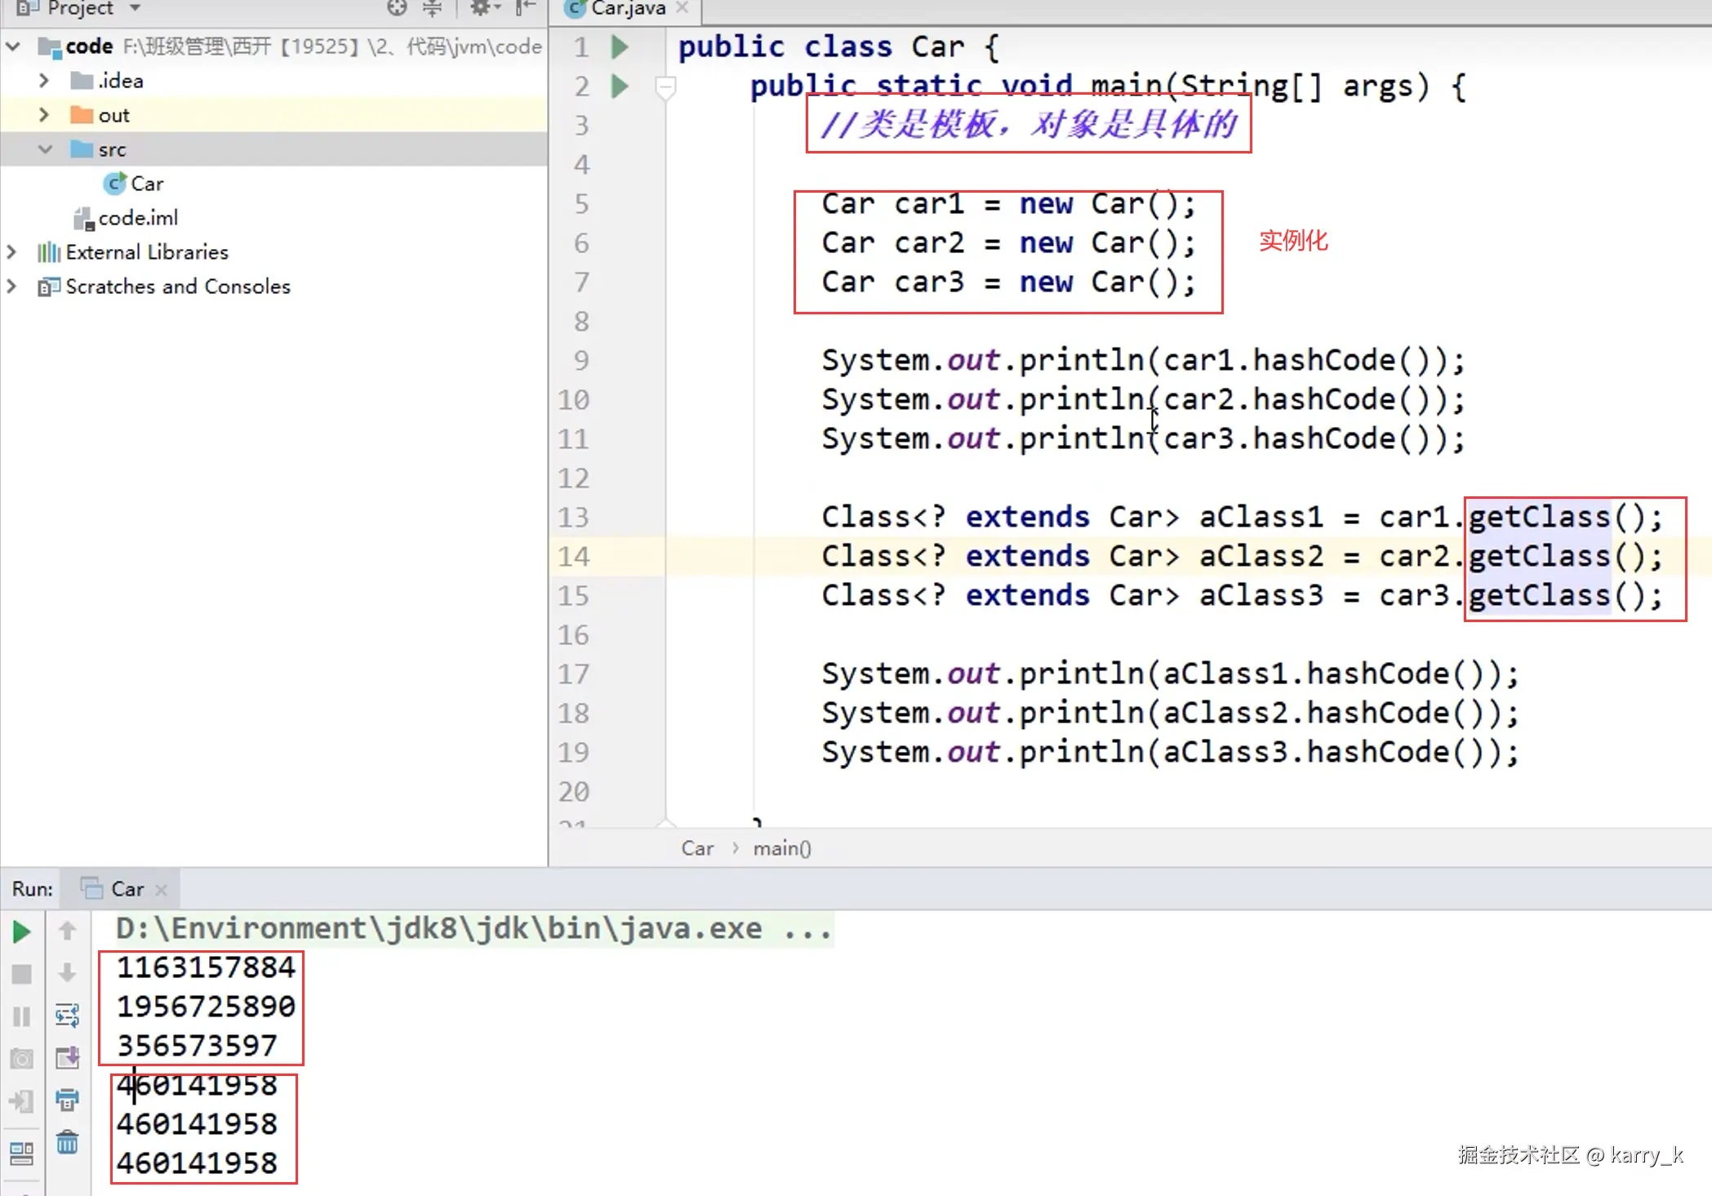Run main method from line 2 gutter arrow
Image resolution: width=1712 pixels, height=1196 pixels.
(x=620, y=86)
